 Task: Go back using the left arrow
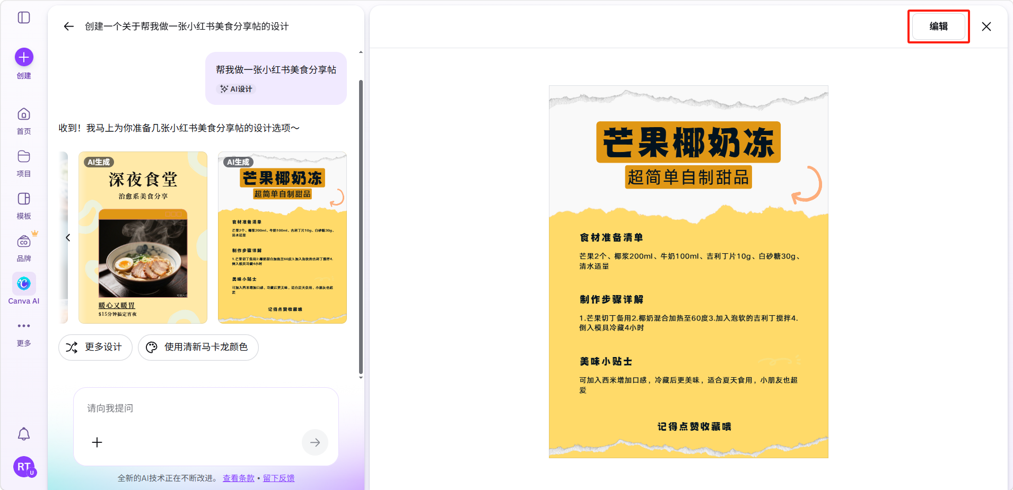point(68,26)
